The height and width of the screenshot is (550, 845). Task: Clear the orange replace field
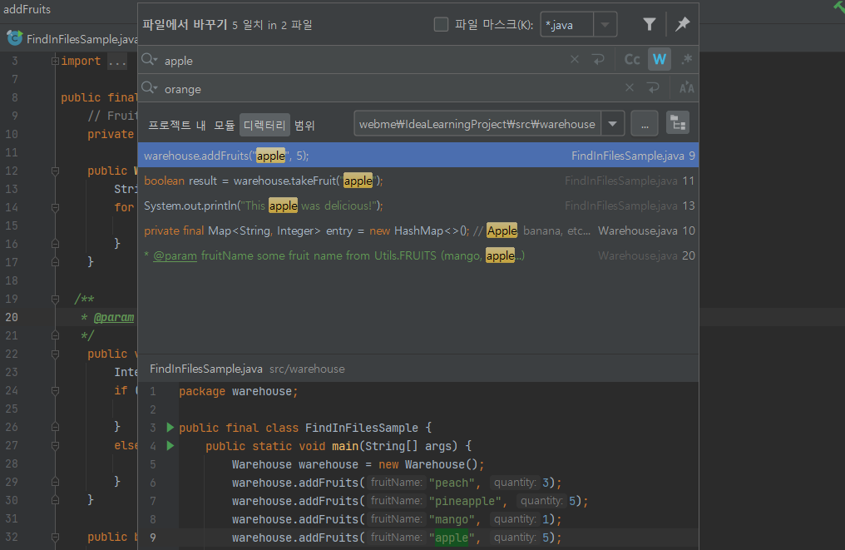click(x=630, y=87)
